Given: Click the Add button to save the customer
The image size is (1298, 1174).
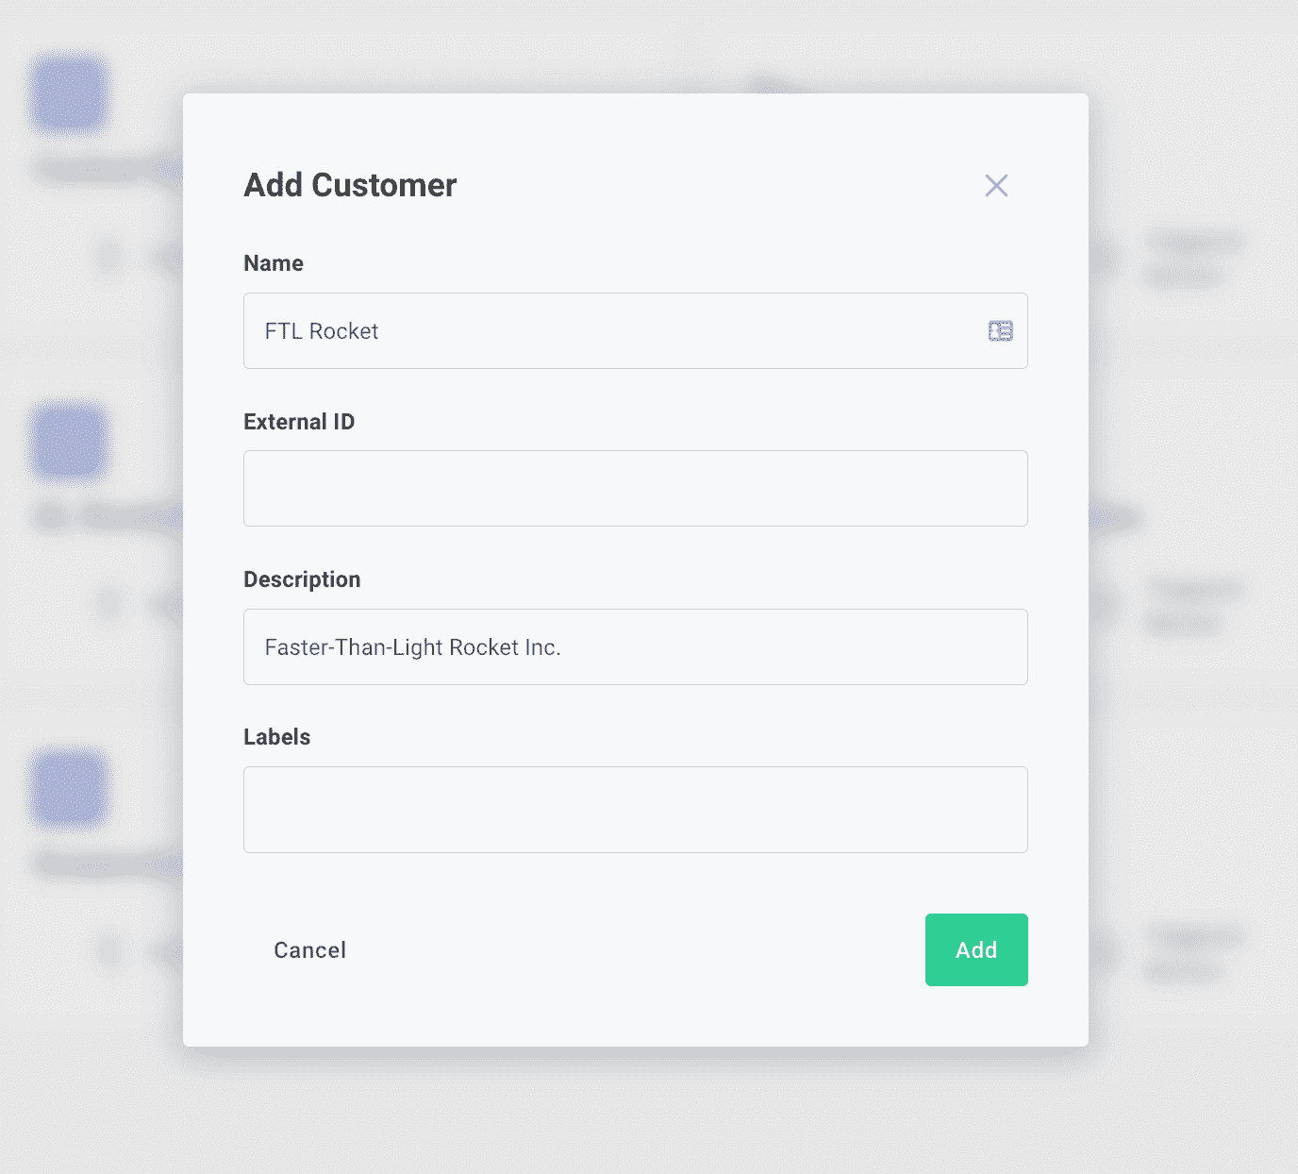Looking at the screenshot, I should 976,949.
